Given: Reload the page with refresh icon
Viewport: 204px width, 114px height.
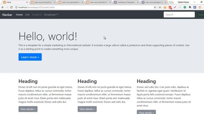Looking at the screenshot, I should pos(11,7).
